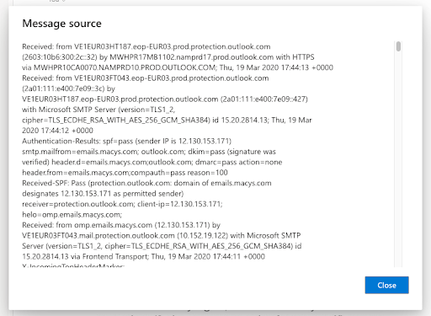This screenshot has width=431, height=316.
Task: Click the empty scrollbar track below the thumb
Action: [x=398, y=160]
